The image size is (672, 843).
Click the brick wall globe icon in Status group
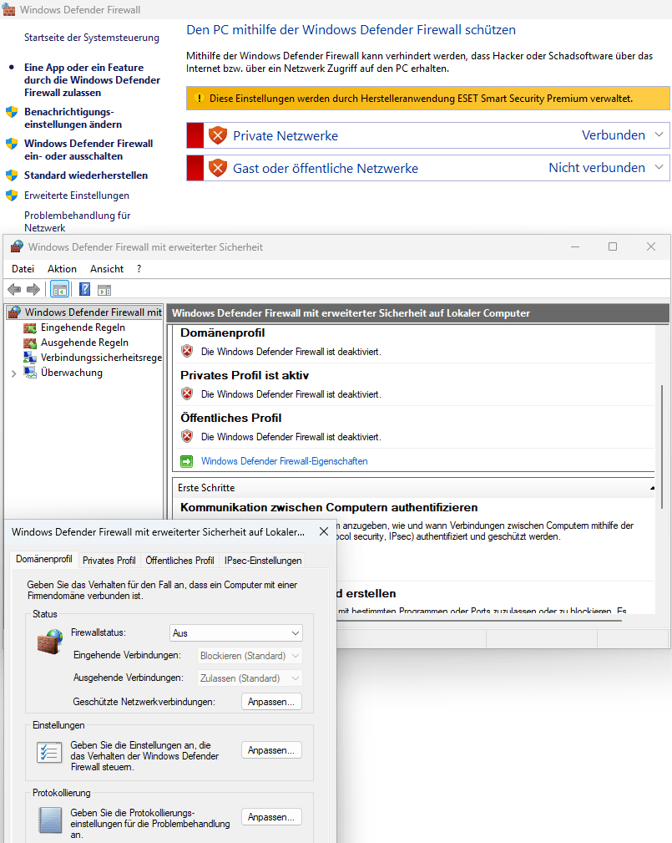pos(50,642)
